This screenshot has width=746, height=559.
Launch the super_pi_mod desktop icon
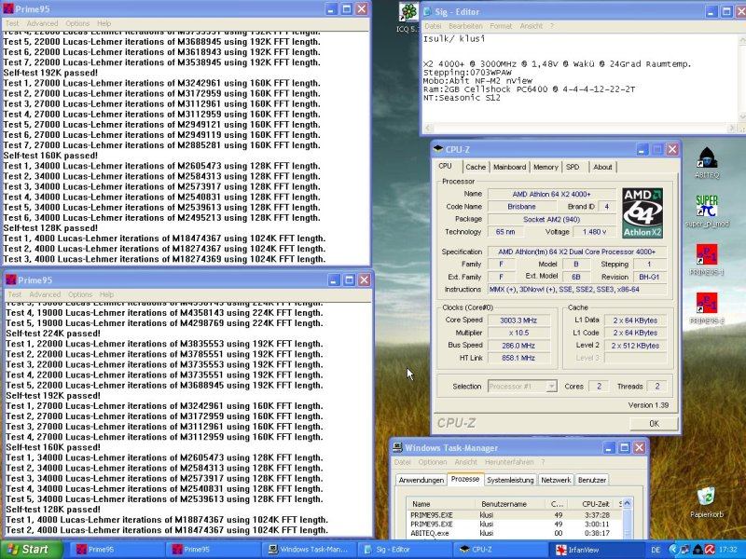(x=707, y=206)
